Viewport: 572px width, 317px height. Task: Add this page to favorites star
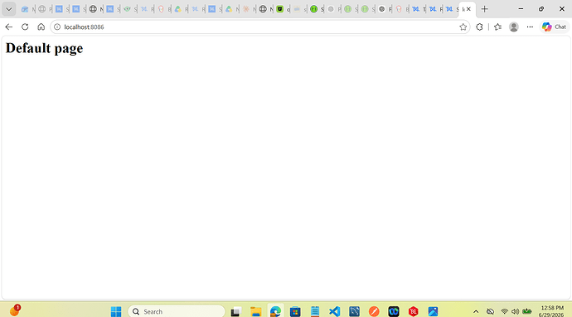point(463,27)
